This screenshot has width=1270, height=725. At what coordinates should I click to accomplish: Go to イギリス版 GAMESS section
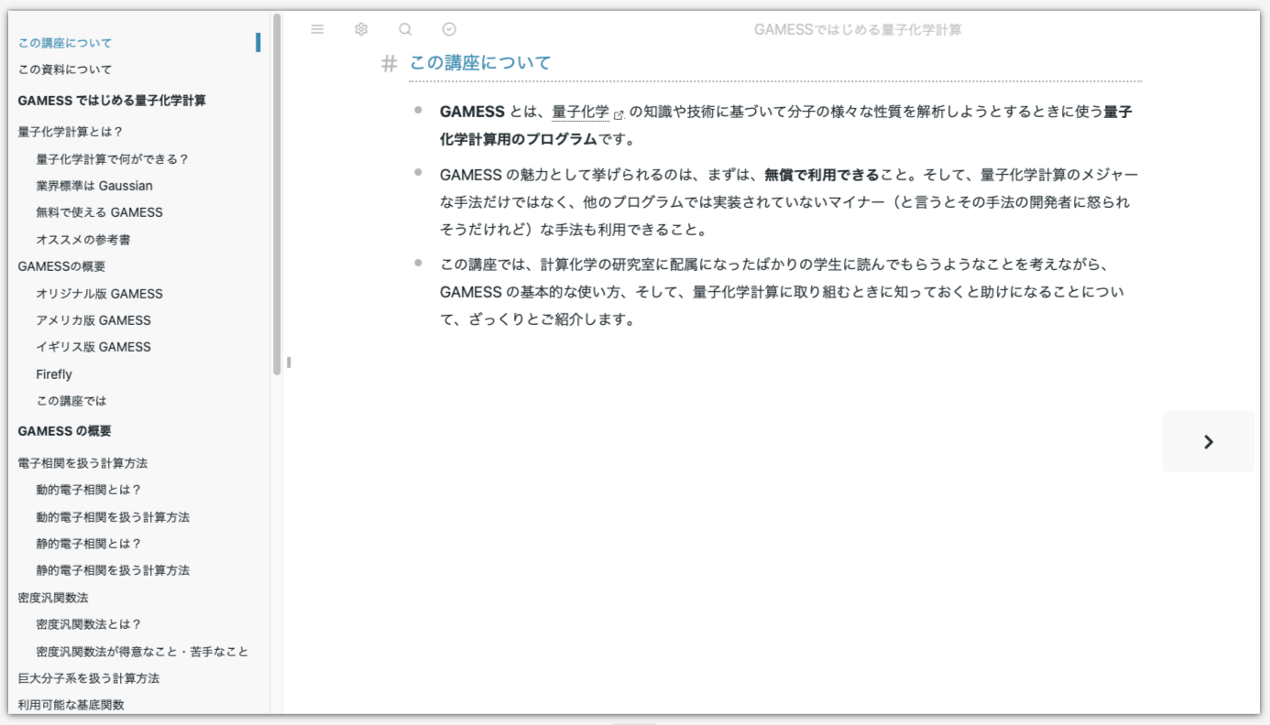[93, 347]
